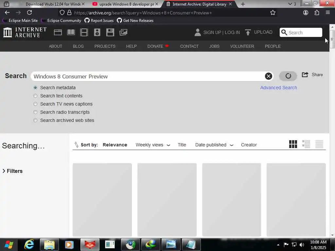Screen dimensions: 335x251
Task: Open the About menu item
Action: coord(56,46)
